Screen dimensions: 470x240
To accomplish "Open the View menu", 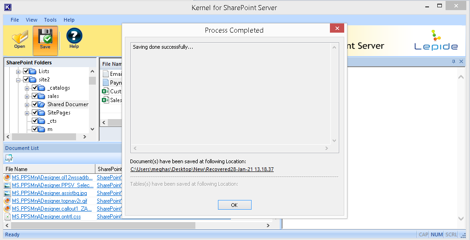I will pos(31,20).
